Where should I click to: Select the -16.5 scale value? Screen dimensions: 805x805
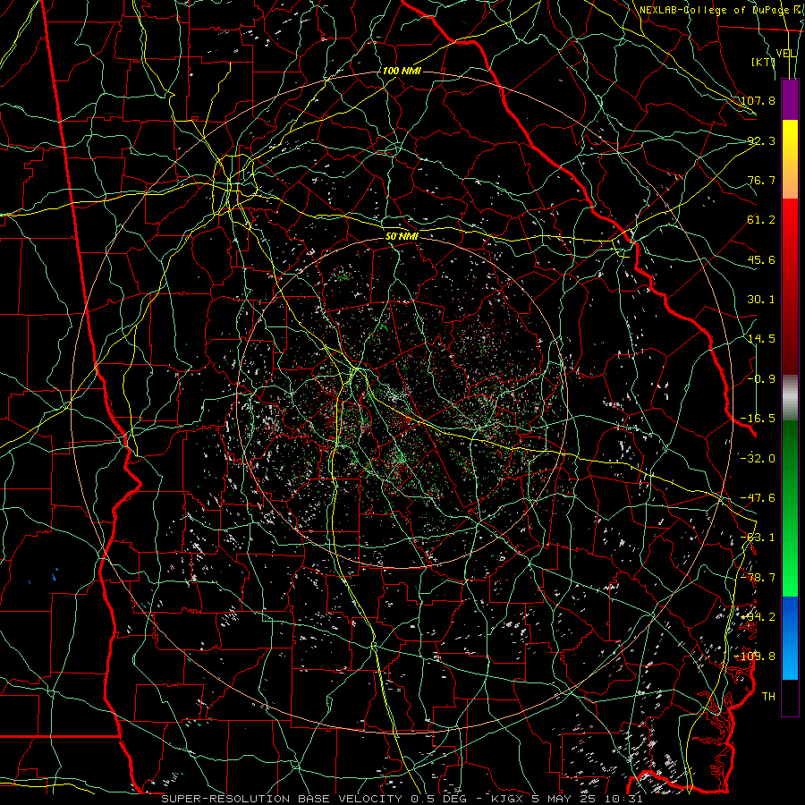point(758,418)
